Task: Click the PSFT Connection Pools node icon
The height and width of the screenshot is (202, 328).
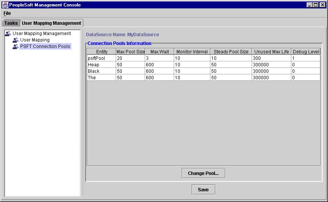Action: click(16, 46)
